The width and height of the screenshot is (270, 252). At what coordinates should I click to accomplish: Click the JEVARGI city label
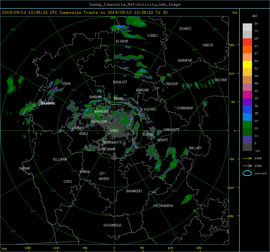click(x=185, y=29)
